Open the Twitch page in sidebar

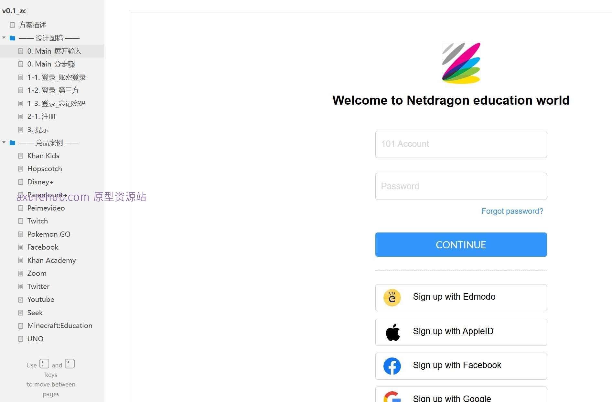click(x=38, y=221)
